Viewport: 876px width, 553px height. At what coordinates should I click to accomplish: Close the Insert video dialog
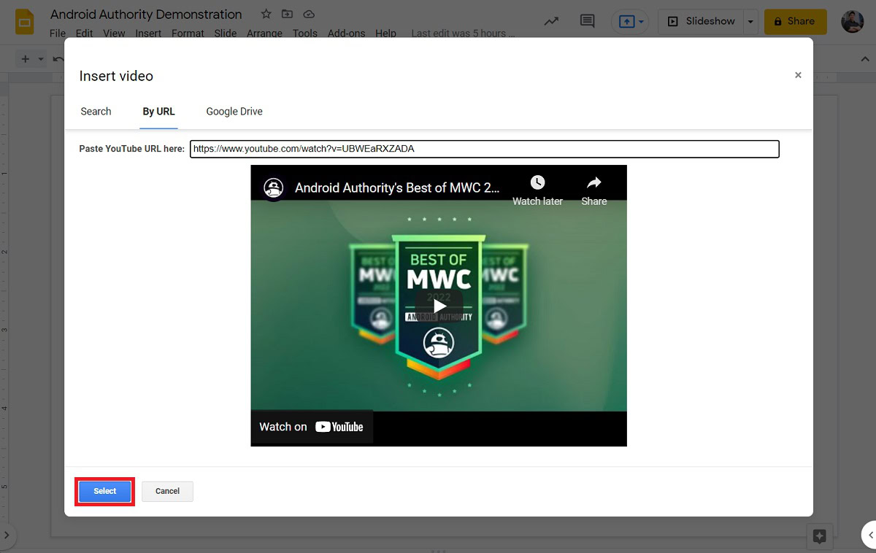tap(798, 75)
